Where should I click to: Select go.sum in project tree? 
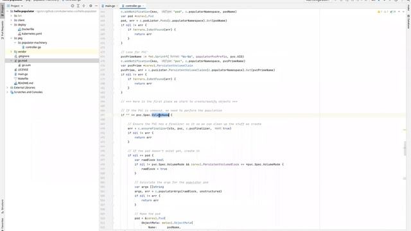tap(26, 65)
